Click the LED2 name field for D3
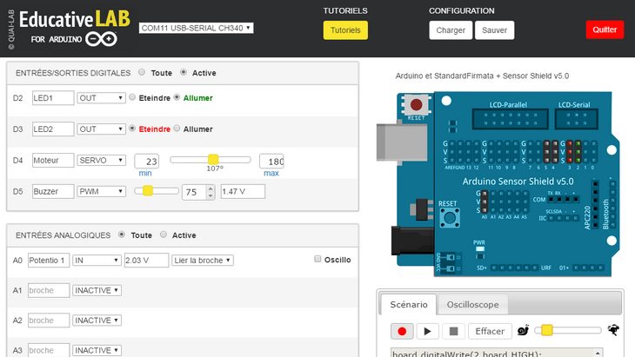 click(53, 129)
